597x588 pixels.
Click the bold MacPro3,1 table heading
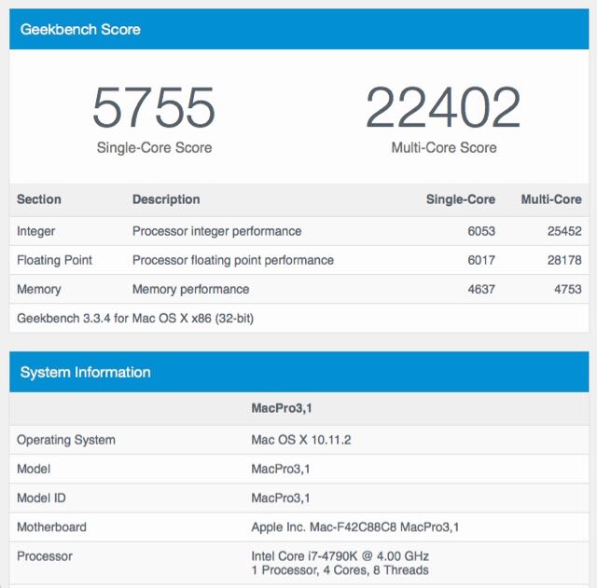point(282,408)
